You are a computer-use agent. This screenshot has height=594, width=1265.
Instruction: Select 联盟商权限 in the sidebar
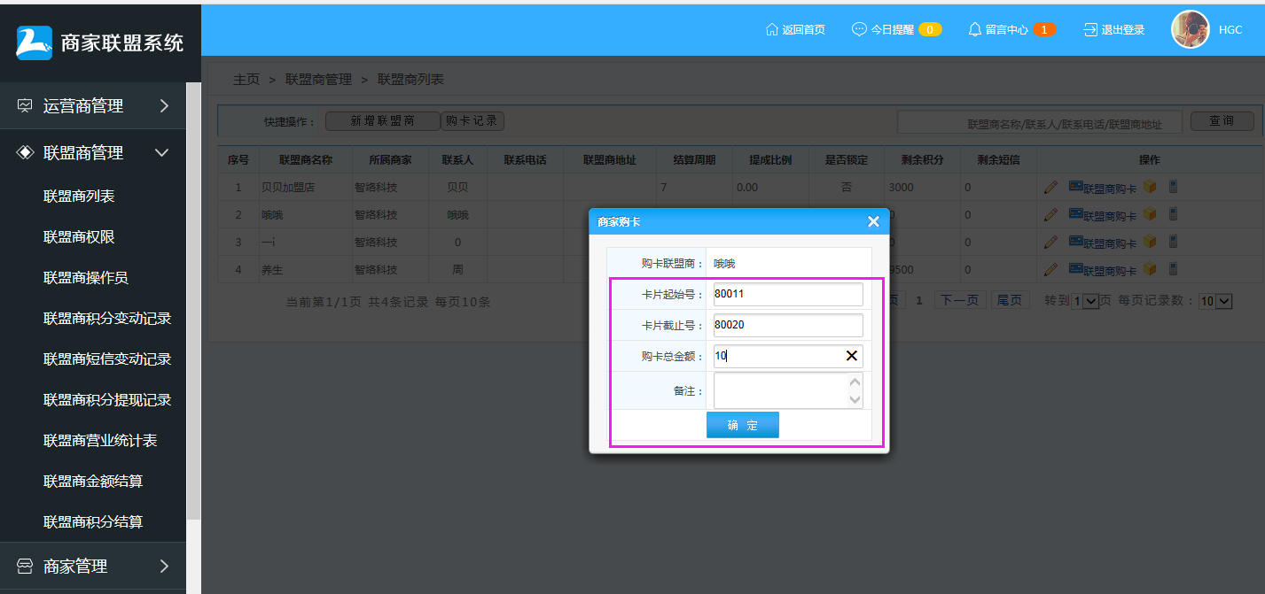[79, 237]
